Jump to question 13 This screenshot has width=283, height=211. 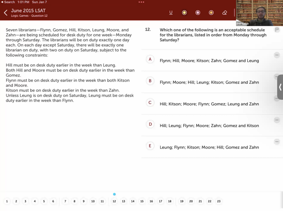click(x=123, y=201)
